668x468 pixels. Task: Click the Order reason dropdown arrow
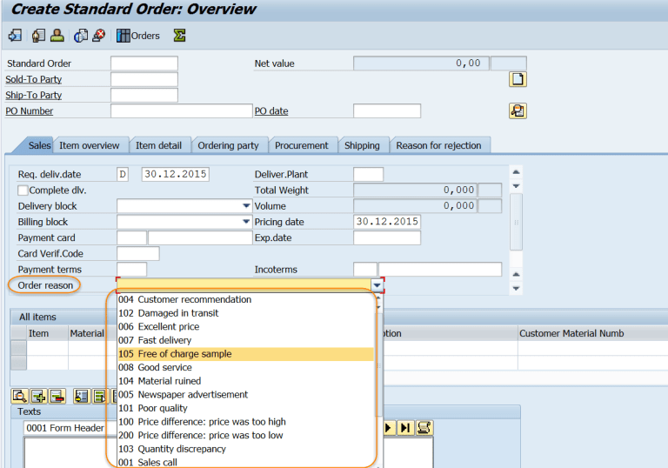click(x=377, y=285)
